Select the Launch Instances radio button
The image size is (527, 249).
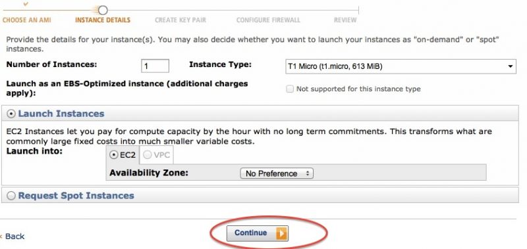pos(11,114)
